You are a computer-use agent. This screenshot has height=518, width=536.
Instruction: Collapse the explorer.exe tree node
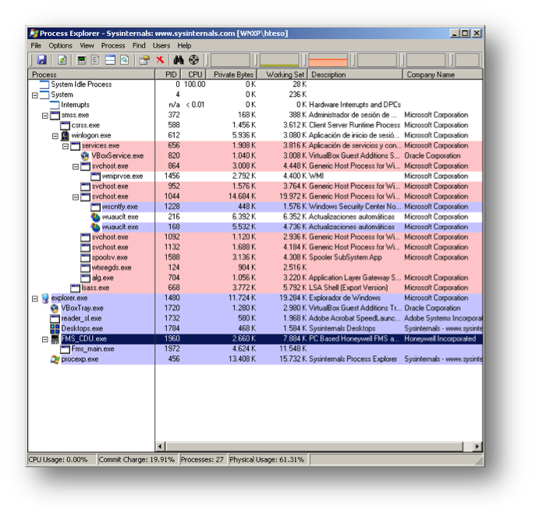coord(34,299)
